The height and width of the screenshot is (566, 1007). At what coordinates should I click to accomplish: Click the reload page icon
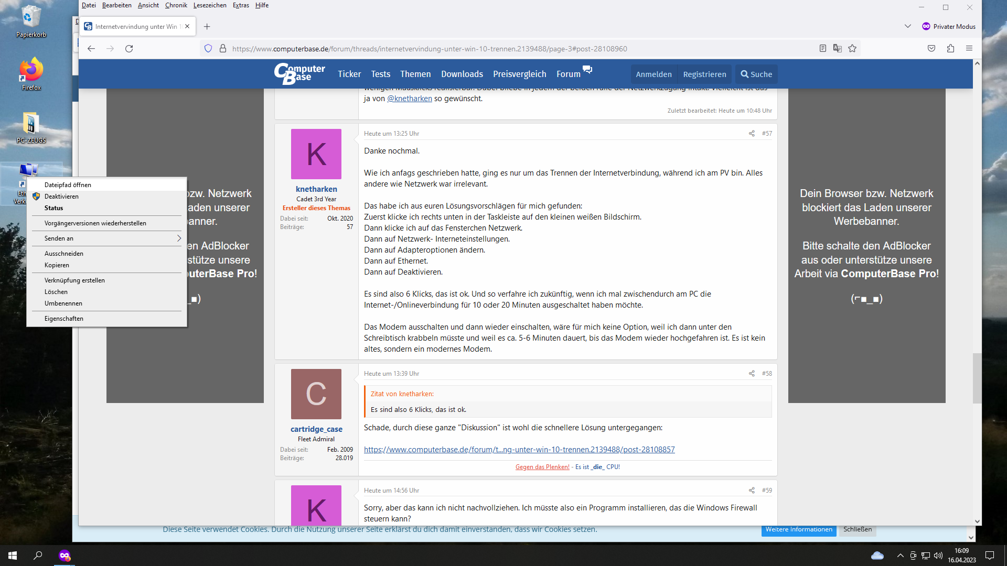(x=129, y=49)
